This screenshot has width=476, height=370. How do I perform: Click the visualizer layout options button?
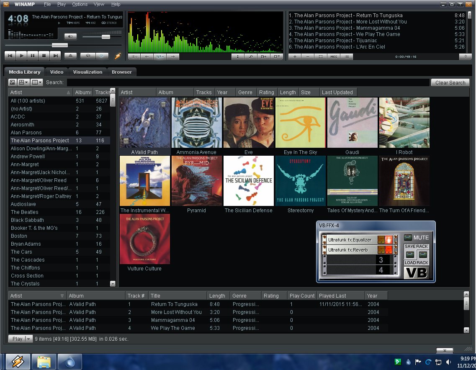pyautogui.click(x=277, y=57)
